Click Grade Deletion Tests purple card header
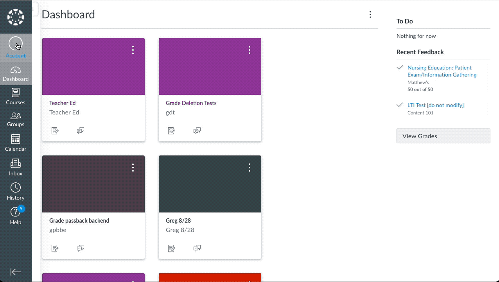The image size is (499, 282). 210,66
